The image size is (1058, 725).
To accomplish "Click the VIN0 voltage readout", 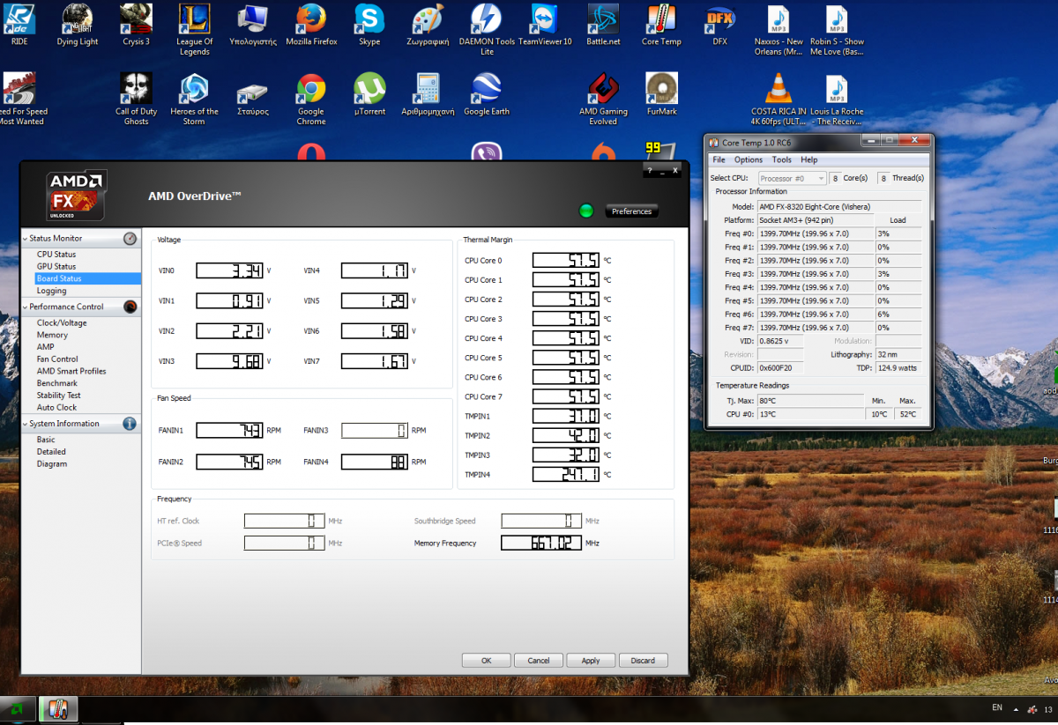I will click(229, 270).
